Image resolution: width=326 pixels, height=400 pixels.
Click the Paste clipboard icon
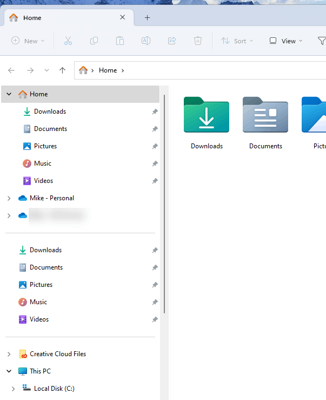[x=120, y=41]
